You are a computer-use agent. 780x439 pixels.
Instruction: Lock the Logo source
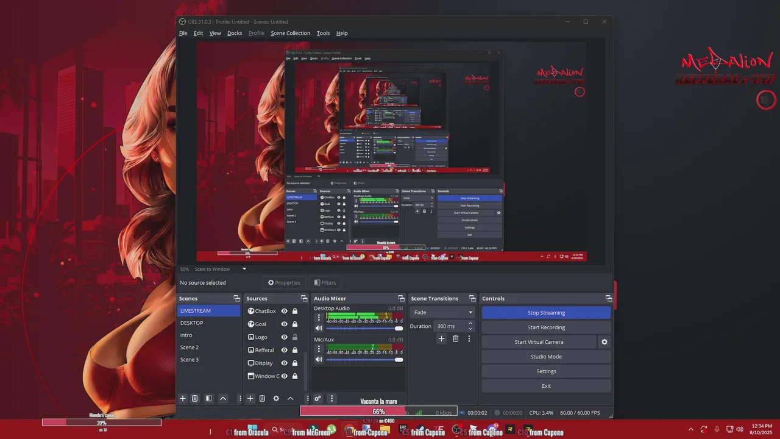pyautogui.click(x=295, y=337)
